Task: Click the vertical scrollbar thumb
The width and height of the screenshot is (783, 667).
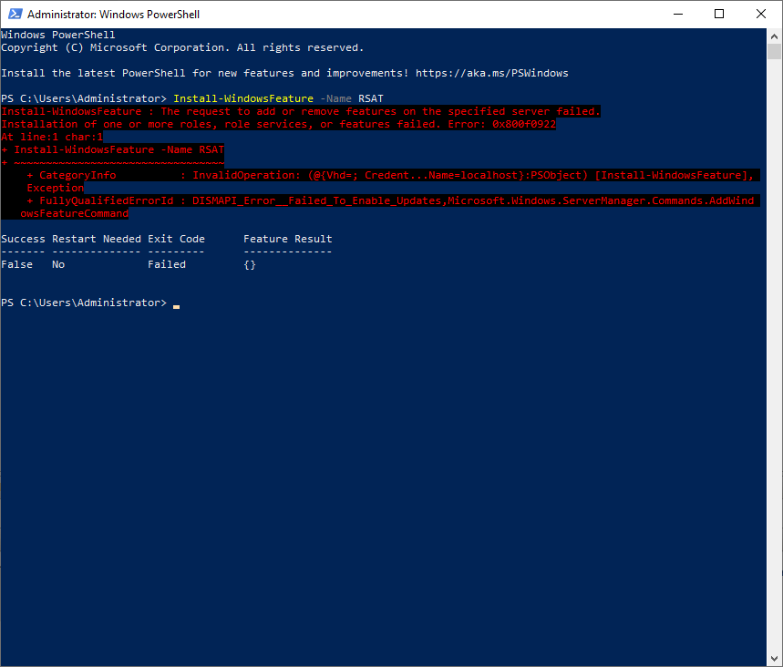Action: coord(775,51)
